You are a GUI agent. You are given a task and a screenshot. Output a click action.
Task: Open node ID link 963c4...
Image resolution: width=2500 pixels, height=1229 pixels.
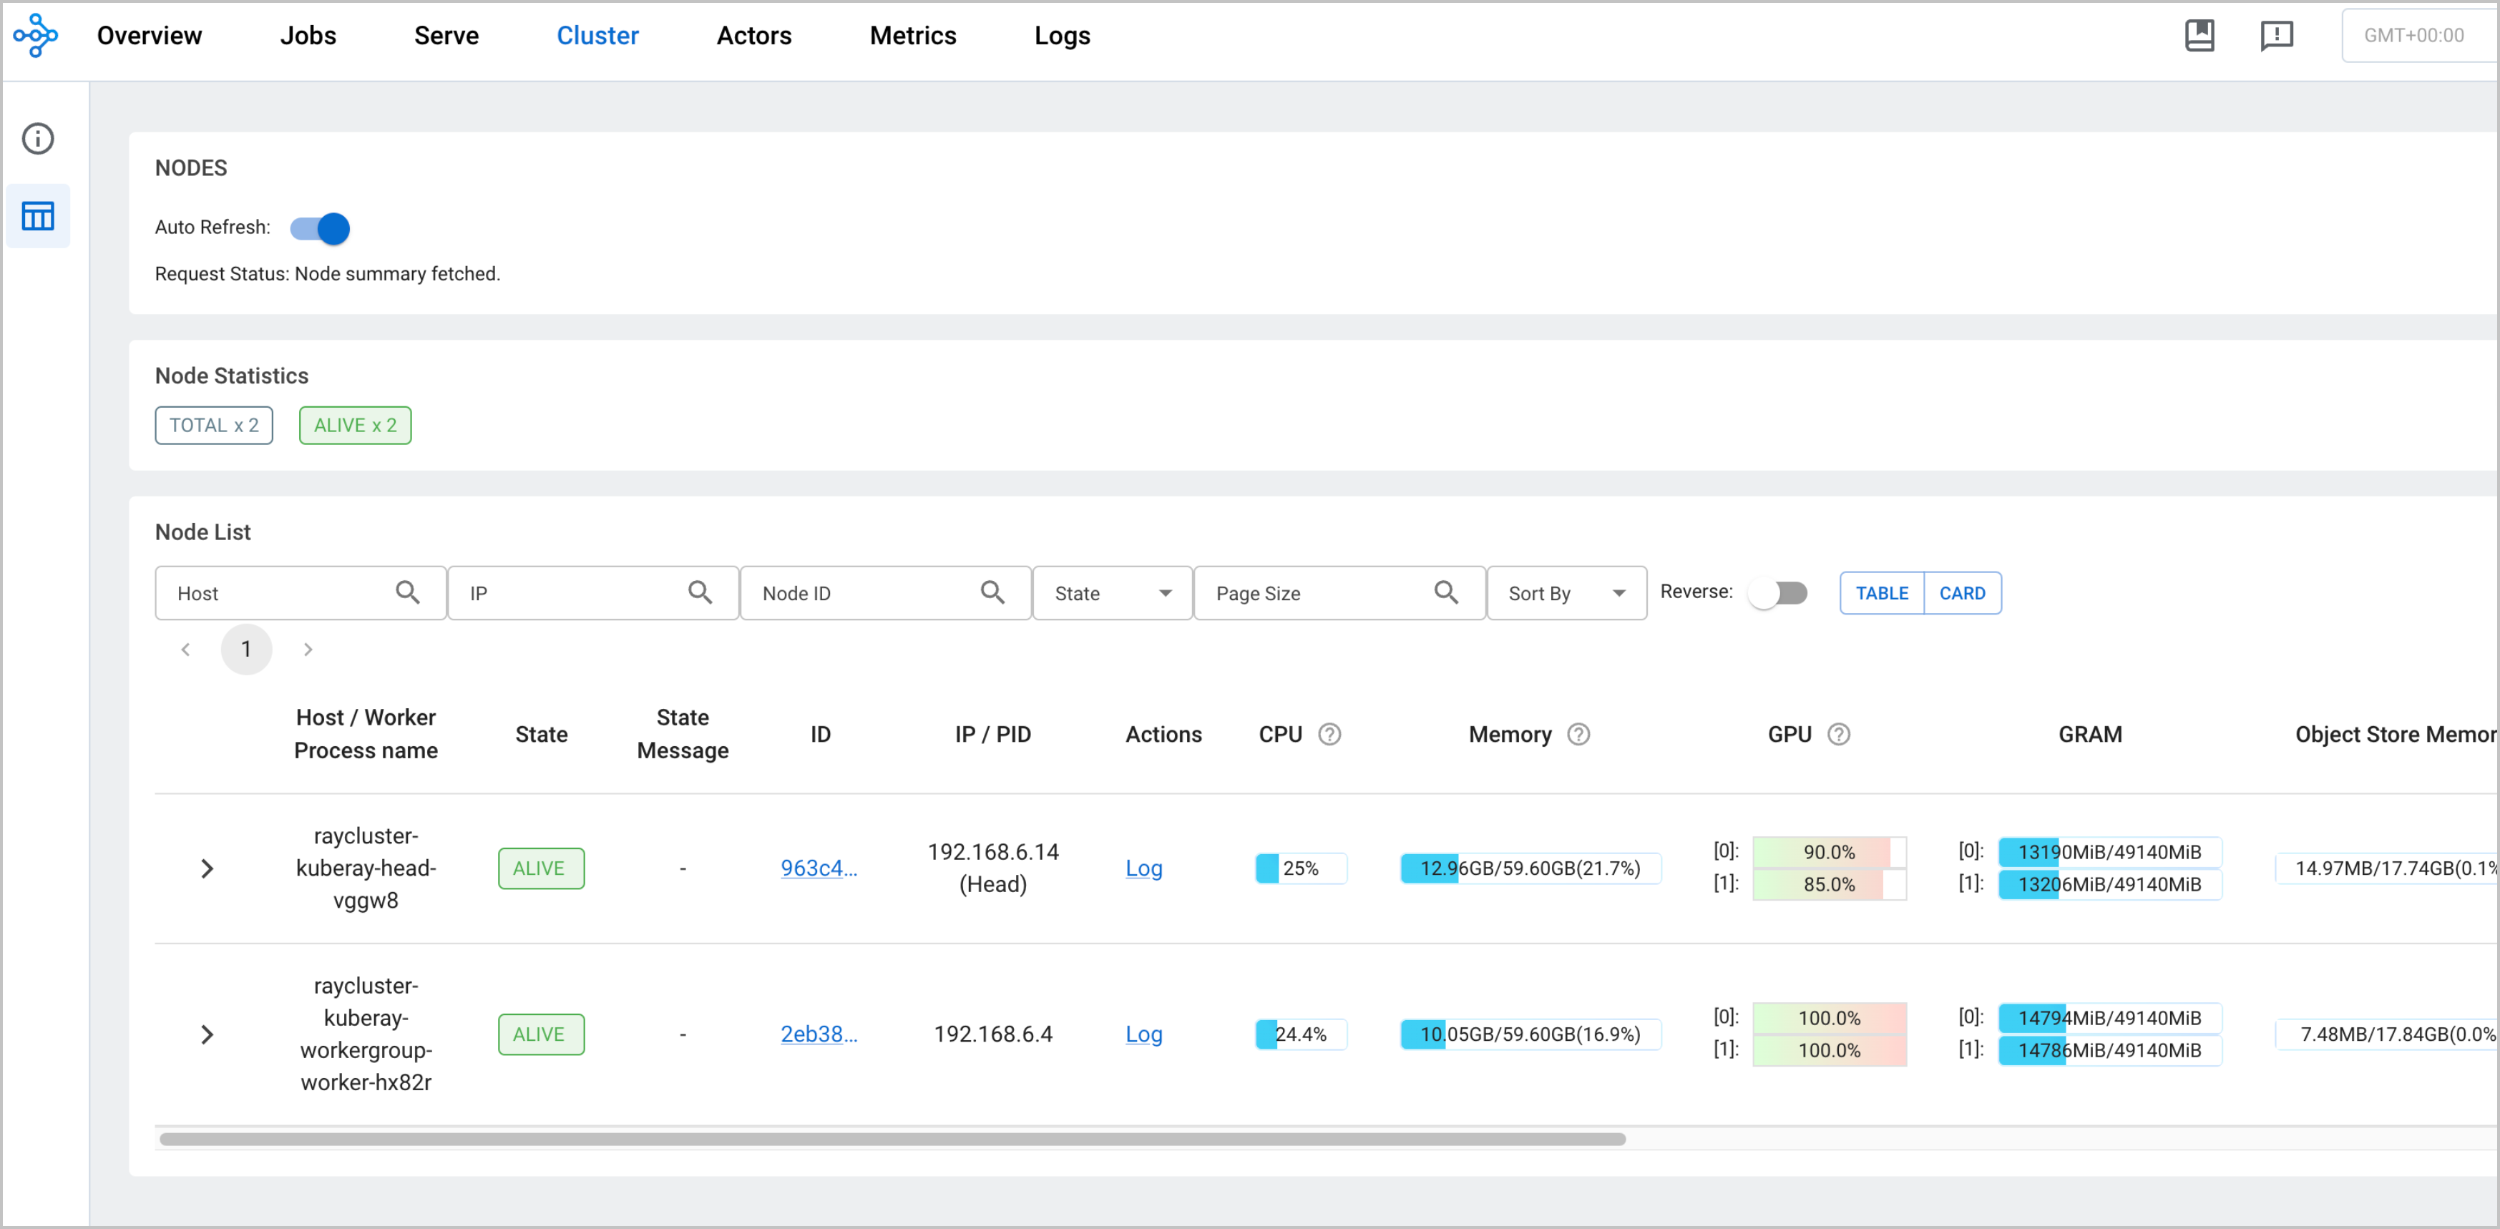click(819, 868)
